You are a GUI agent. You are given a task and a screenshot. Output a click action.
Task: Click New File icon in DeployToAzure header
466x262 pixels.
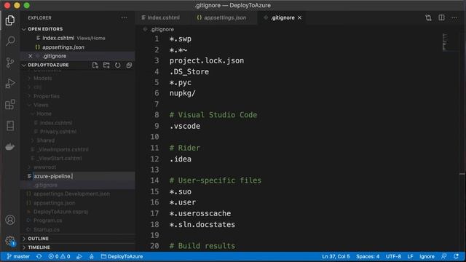[95, 65]
